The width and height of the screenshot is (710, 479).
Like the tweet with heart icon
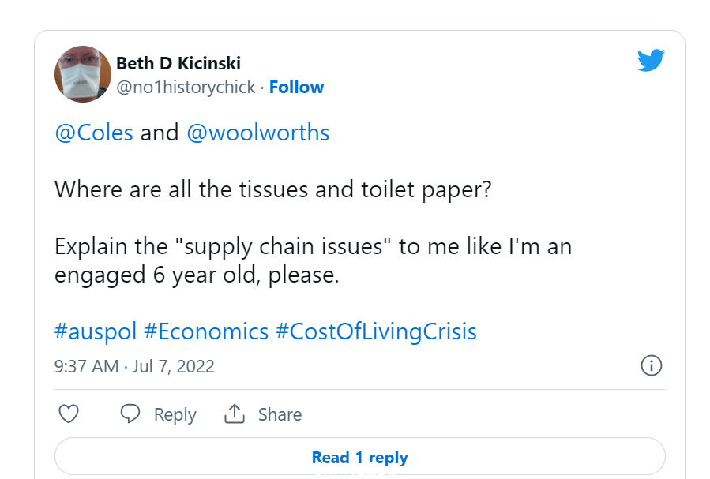click(x=69, y=414)
